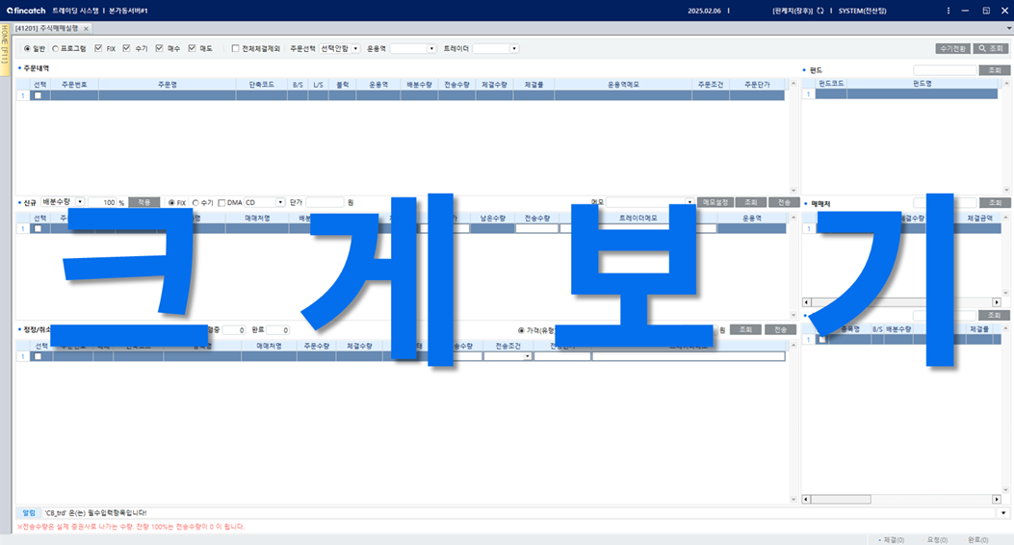Screen dimensions: 1014x545
Task: Select the 수기 radio in 신규 section
Action: click(195, 203)
